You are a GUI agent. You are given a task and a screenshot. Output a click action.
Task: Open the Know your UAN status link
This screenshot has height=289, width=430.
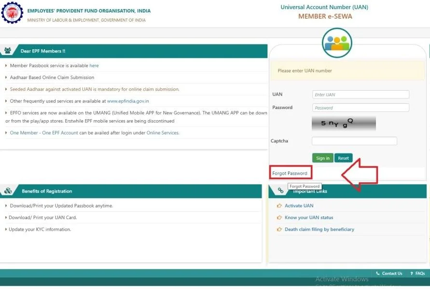309,218
